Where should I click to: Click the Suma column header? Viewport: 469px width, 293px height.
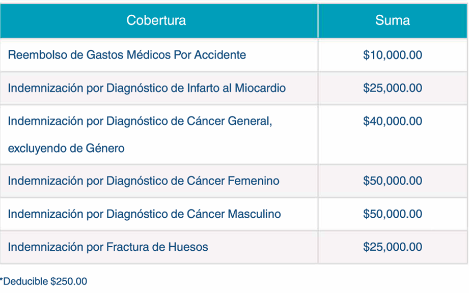coord(392,20)
